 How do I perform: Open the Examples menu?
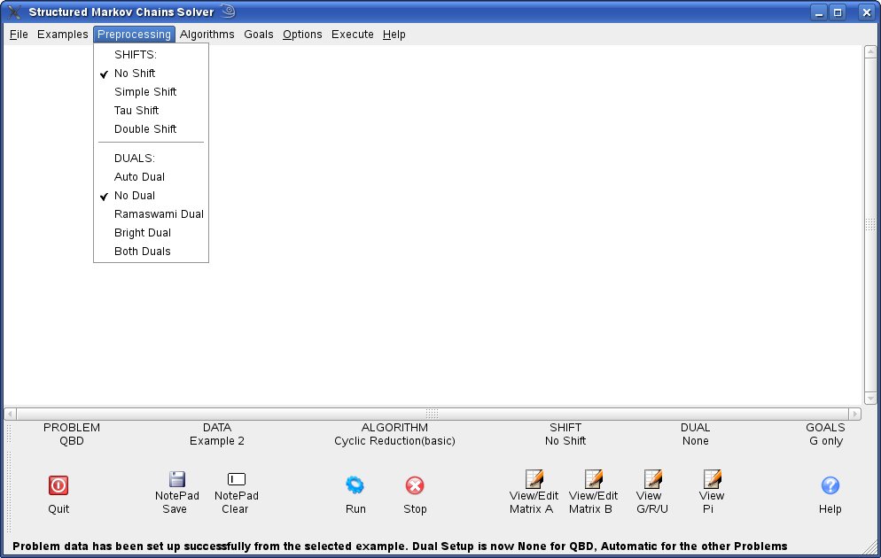pos(62,35)
